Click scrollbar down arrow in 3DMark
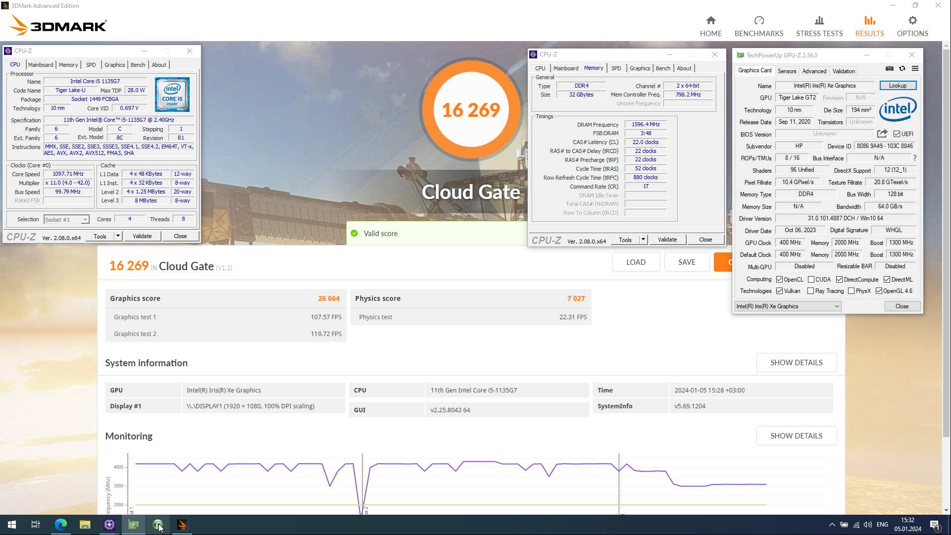The width and height of the screenshot is (951, 535). pyautogui.click(x=946, y=510)
